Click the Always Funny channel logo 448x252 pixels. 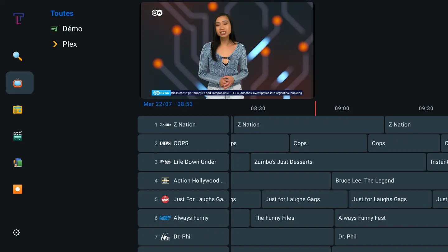pyautogui.click(x=165, y=218)
